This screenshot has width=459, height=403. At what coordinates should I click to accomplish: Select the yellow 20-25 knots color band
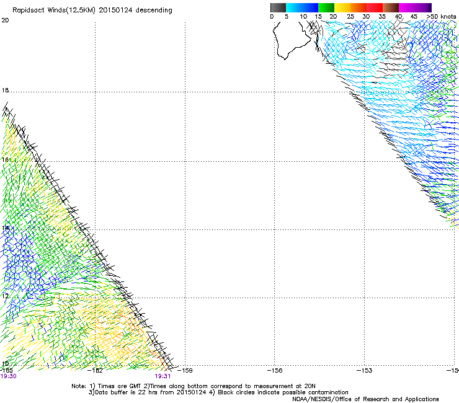click(x=342, y=7)
